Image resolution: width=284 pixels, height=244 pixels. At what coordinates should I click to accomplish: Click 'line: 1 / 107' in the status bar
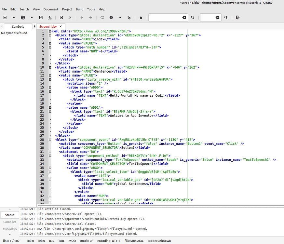click(11, 241)
